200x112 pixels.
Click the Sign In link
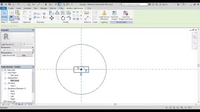(165, 4)
